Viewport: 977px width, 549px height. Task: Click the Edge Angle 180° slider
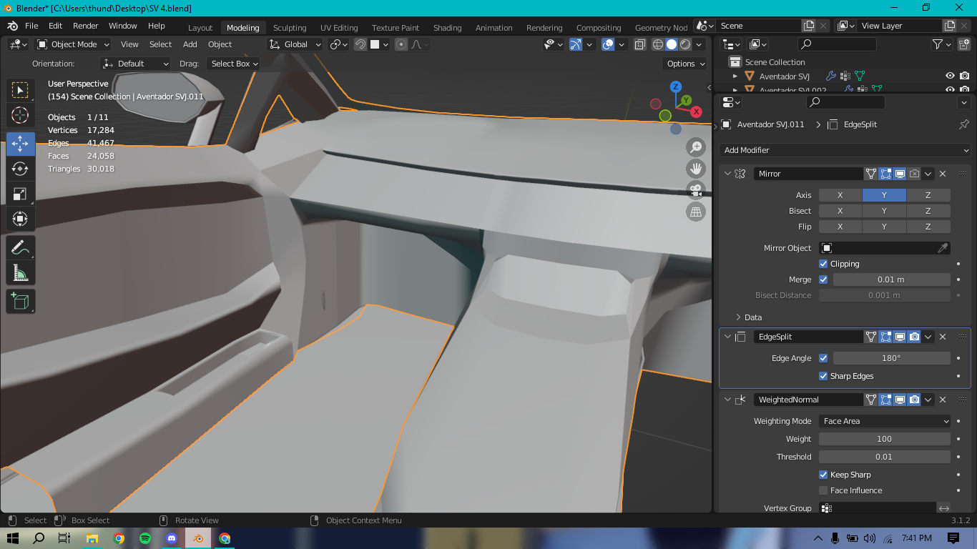click(x=891, y=358)
